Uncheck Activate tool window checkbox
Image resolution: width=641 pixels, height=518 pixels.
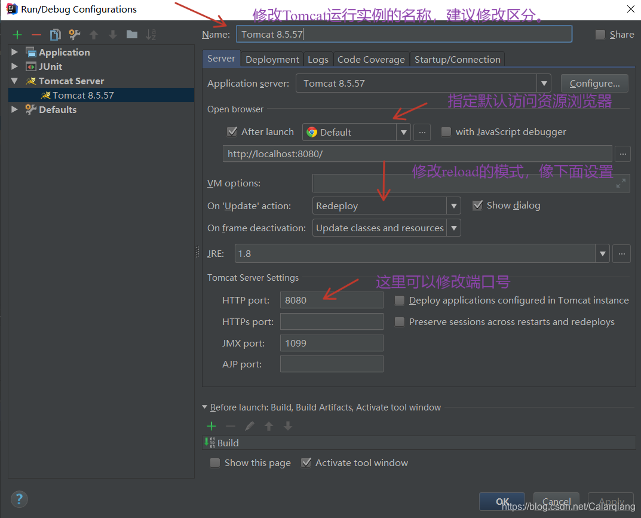click(x=306, y=463)
